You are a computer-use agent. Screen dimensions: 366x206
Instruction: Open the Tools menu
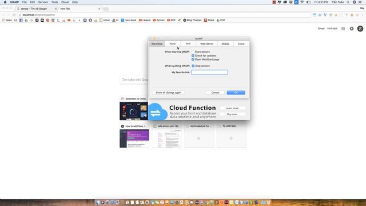tap(54, 2)
